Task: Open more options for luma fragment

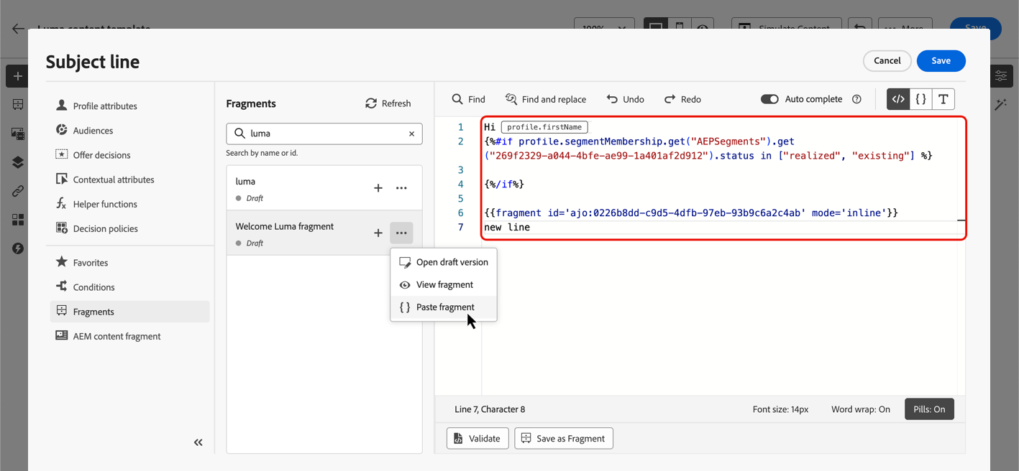Action: (401, 188)
